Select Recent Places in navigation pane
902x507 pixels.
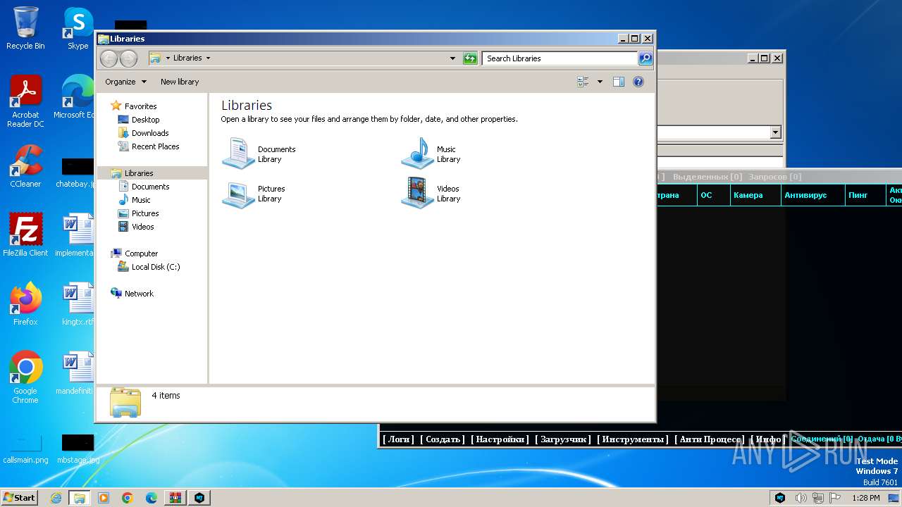[155, 146]
